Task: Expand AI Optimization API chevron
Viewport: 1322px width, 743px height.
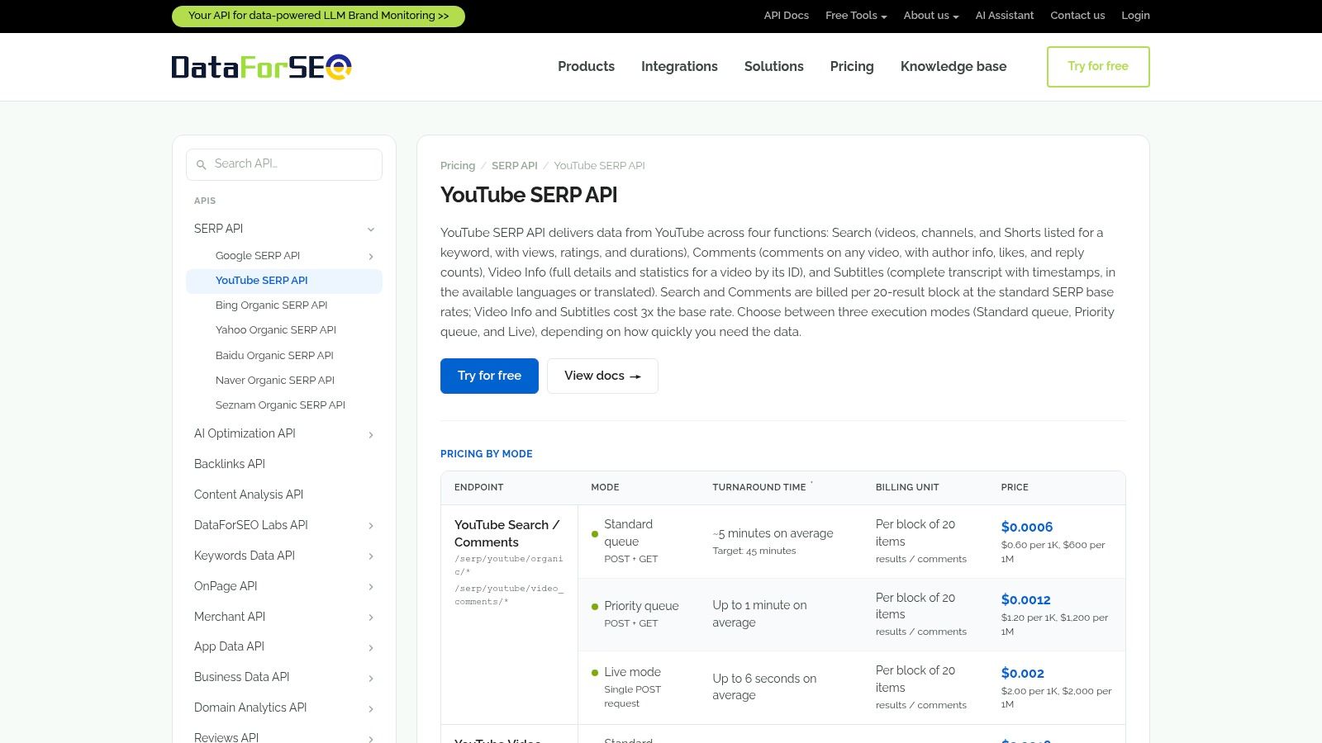Action: pyautogui.click(x=371, y=435)
